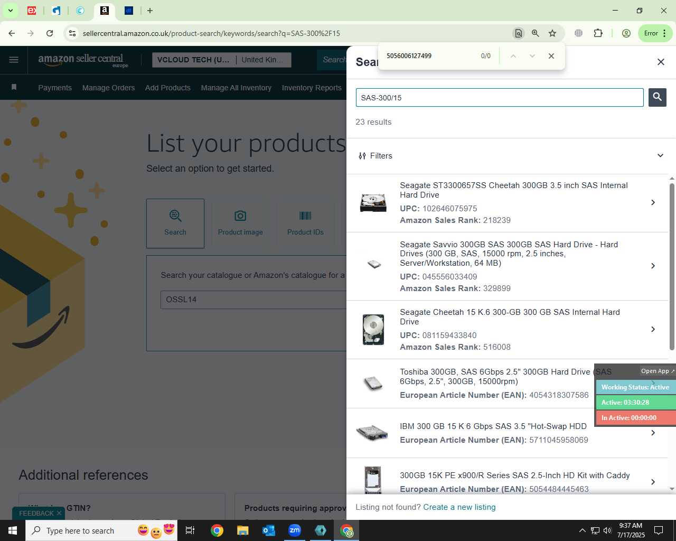Click the 23 results text
676x541 pixels.
(373, 122)
